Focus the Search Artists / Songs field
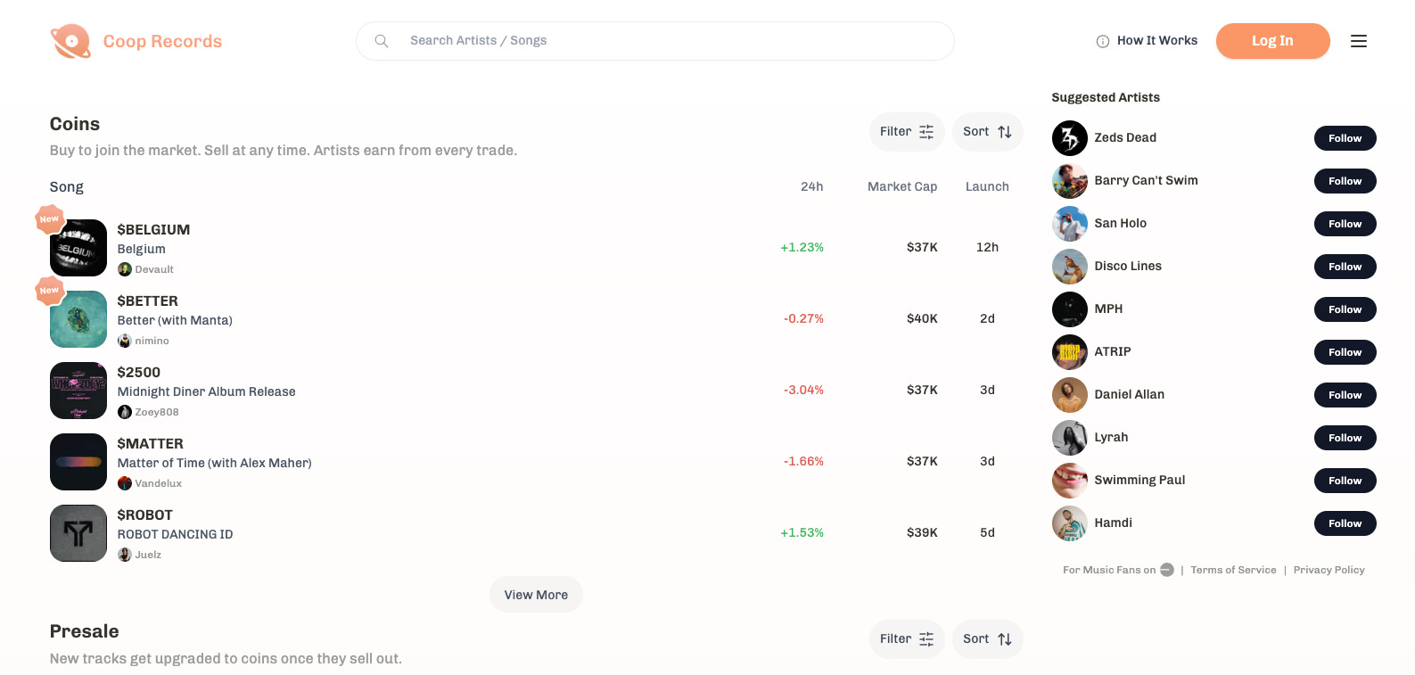This screenshot has width=1415, height=675. pyautogui.click(x=655, y=41)
